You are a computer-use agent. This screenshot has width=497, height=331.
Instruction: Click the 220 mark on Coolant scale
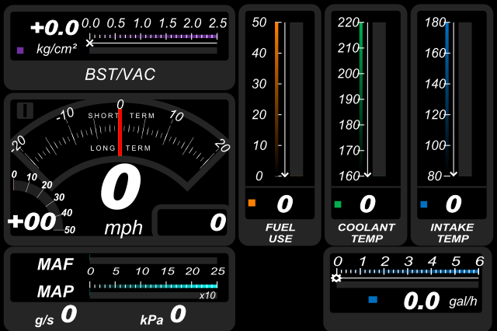click(x=349, y=23)
